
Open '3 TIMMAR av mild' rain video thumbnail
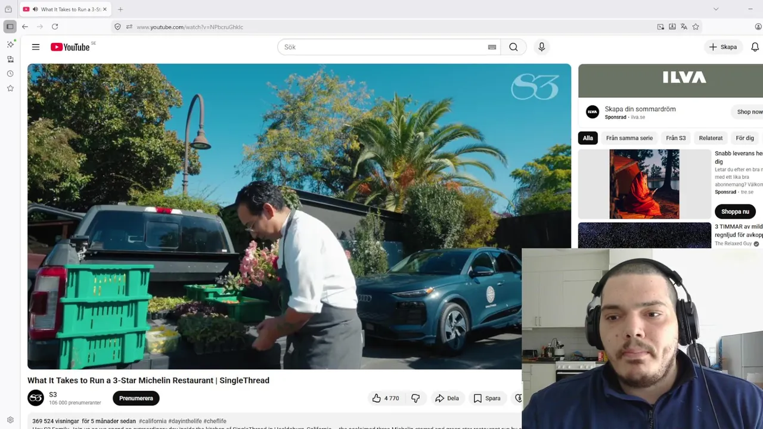click(644, 235)
